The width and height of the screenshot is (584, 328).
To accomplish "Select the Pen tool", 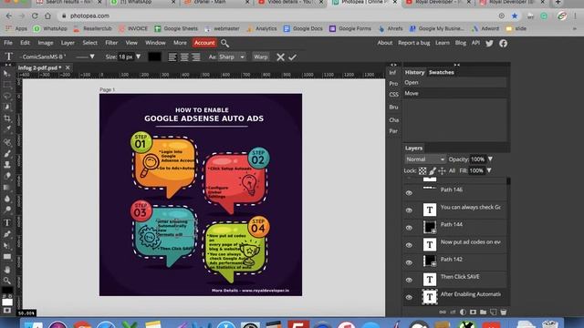I will (6, 234).
